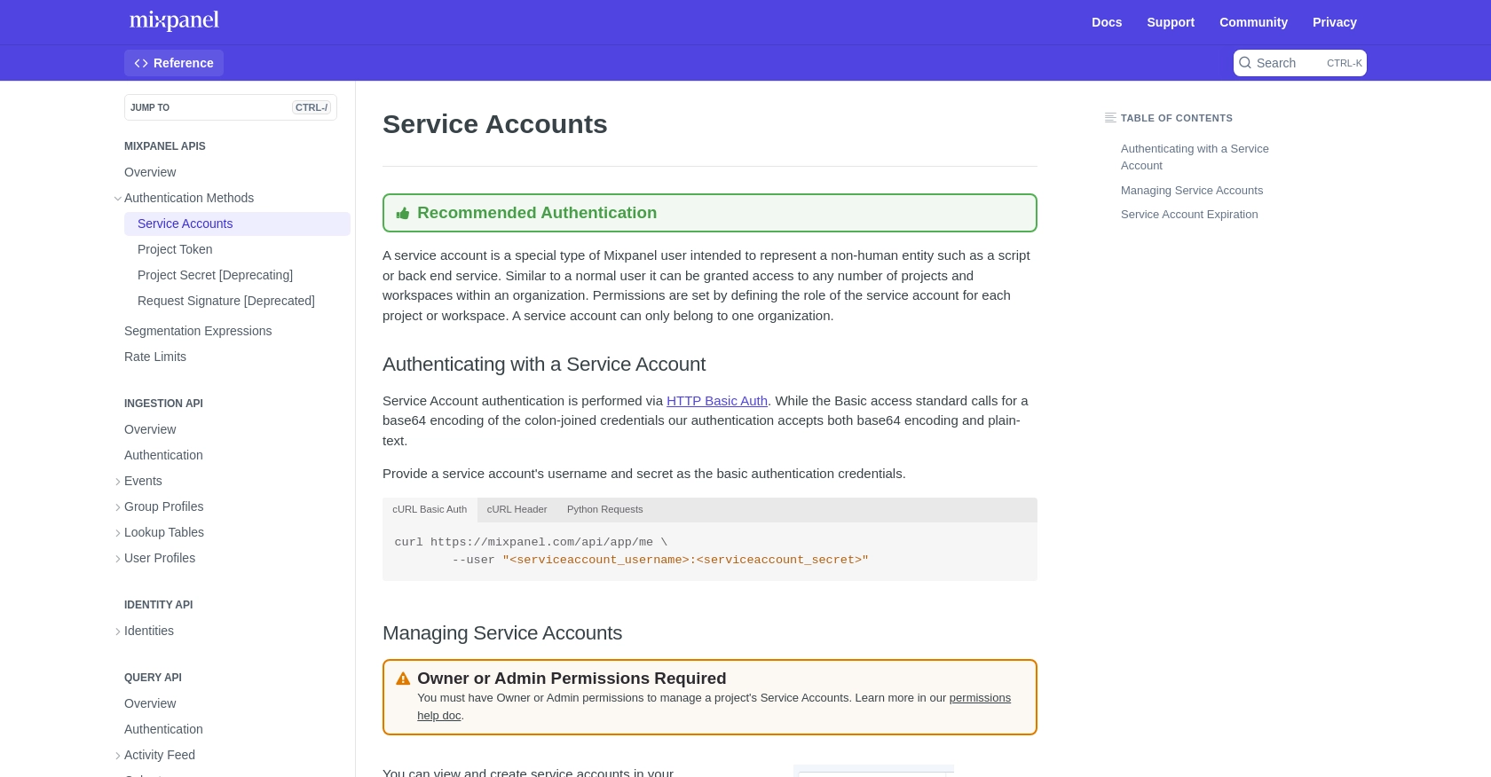This screenshot has height=777, width=1491.
Task: Click the Activity Feed sidebar item
Action: click(160, 755)
